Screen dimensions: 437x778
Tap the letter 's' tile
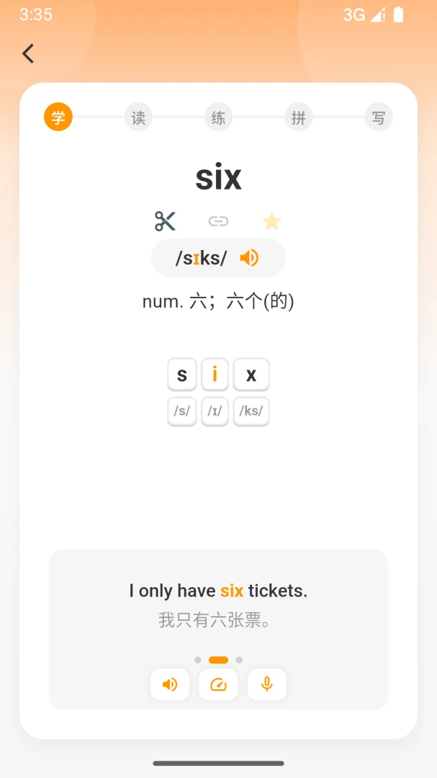pos(182,374)
